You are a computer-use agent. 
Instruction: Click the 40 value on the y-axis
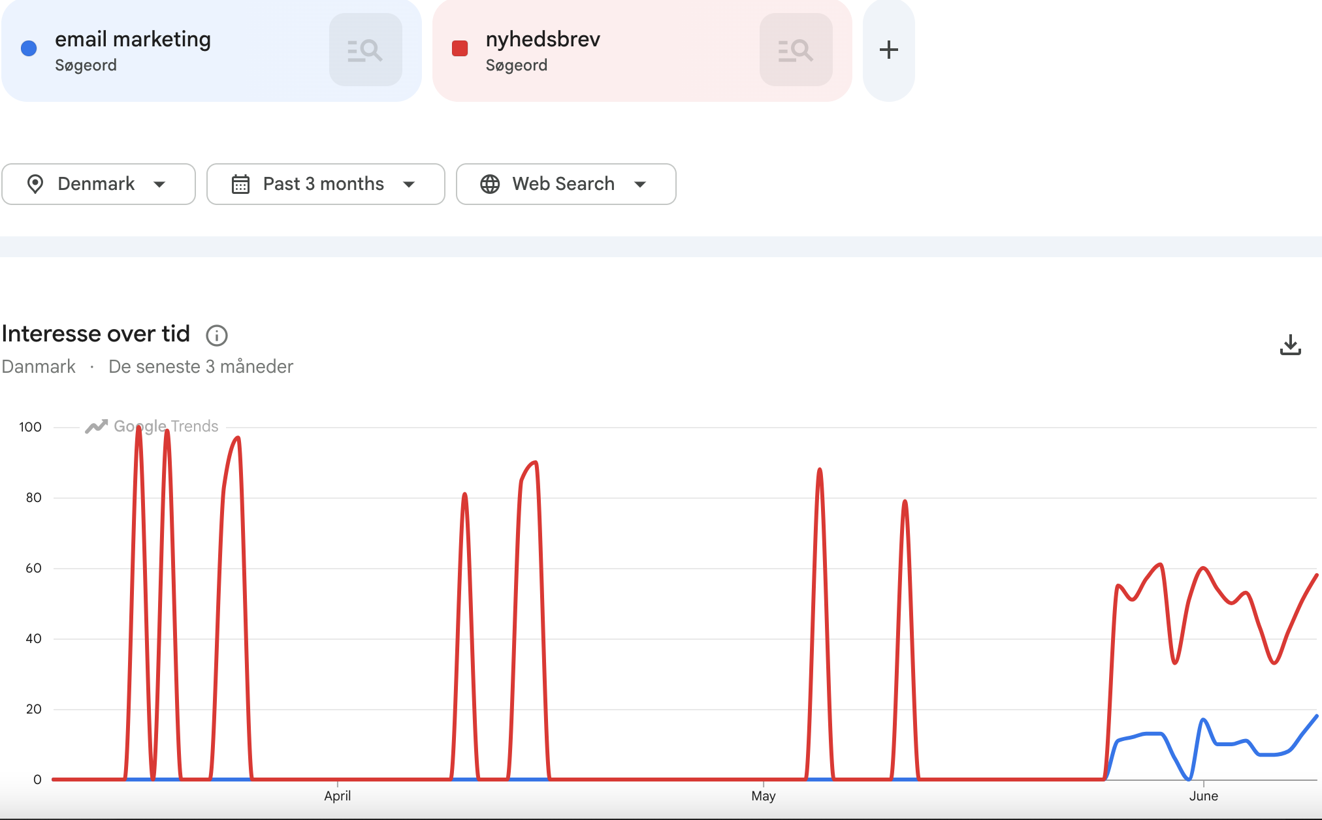[33, 639]
